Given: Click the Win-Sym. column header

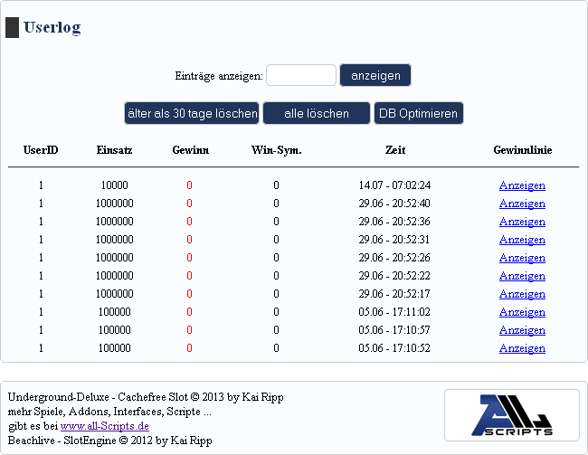Looking at the screenshot, I should 277,150.
